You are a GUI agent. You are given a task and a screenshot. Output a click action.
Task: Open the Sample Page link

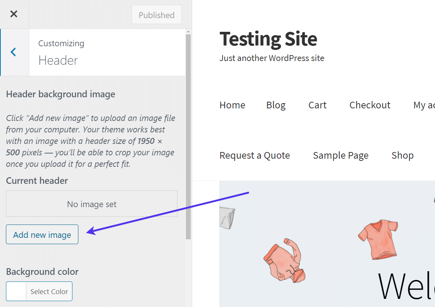coord(340,155)
